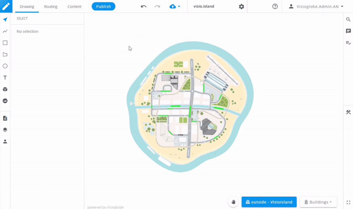
Task: Undo the last action
Action: click(x=144, y=6)
